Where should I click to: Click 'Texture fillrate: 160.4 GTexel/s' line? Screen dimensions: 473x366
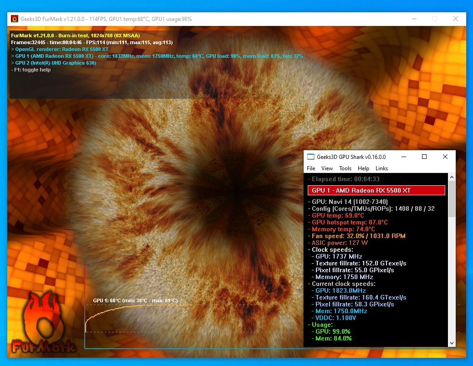[359, 298]
